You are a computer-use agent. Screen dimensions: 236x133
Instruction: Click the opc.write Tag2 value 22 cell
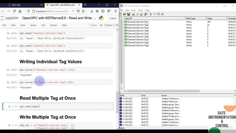click(66, 82)
